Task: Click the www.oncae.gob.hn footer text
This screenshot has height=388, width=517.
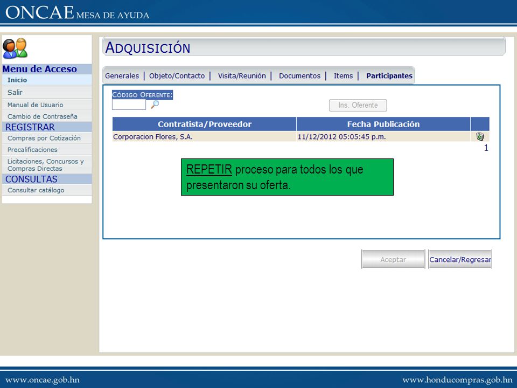Action: pos(43,380)
